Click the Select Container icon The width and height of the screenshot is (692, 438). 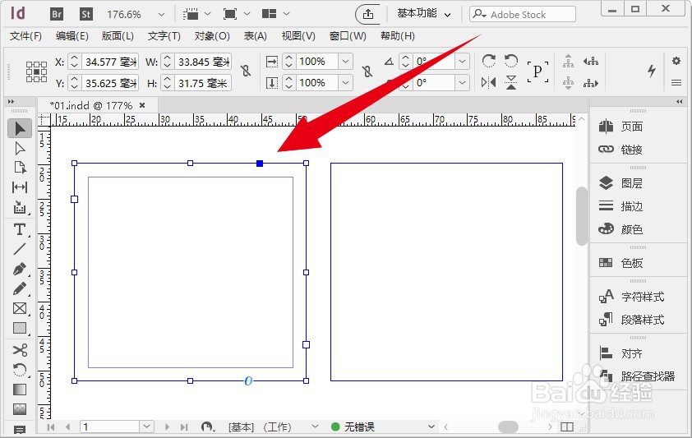click(569, 62)
